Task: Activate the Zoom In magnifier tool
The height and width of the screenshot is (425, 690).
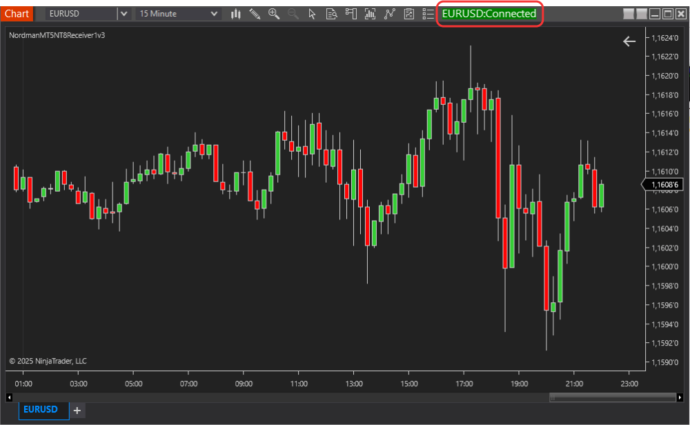Action: (274, 13)
